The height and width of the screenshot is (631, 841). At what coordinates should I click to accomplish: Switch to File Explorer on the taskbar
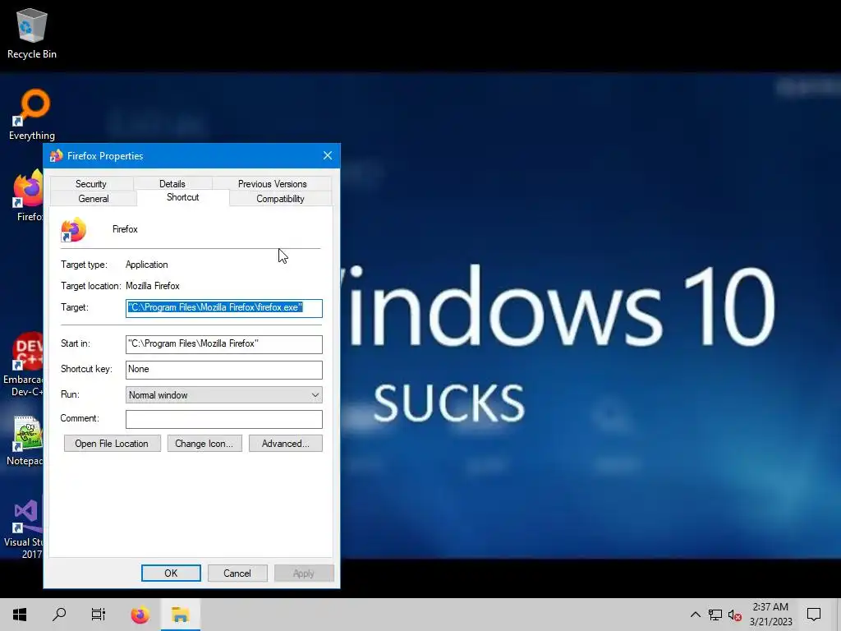coord(181,615)
